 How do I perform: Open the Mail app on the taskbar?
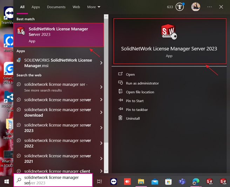(155, 182)
